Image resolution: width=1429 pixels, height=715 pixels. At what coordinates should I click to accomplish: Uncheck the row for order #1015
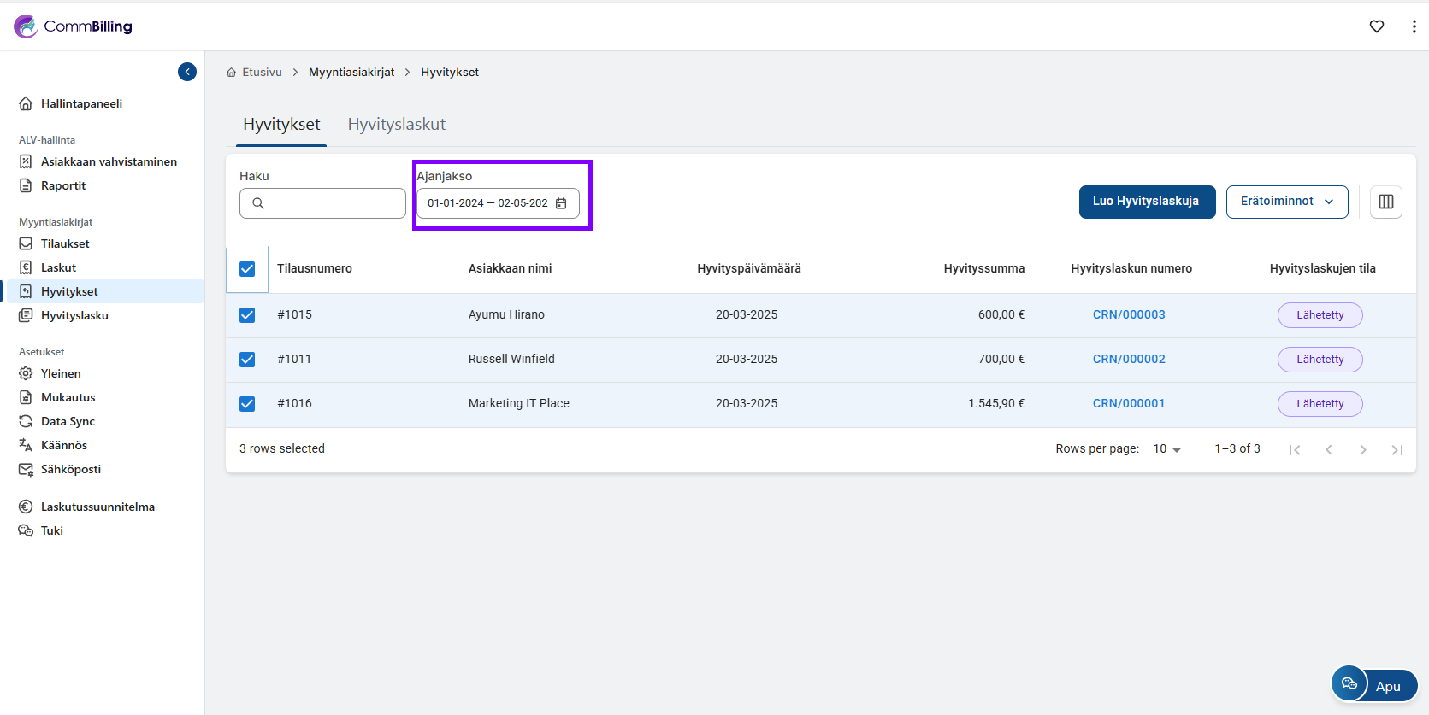pyautogui.click(x=247, y=315)
